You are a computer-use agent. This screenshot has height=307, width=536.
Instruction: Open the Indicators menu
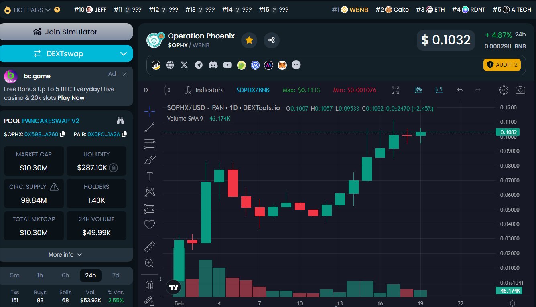click(x=204, y=90)
